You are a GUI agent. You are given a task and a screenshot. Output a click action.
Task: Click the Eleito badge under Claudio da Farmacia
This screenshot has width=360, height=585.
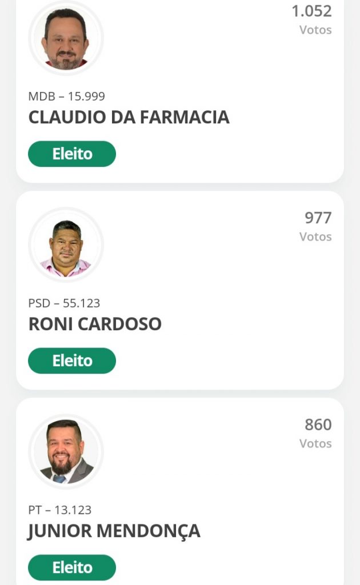72,154
